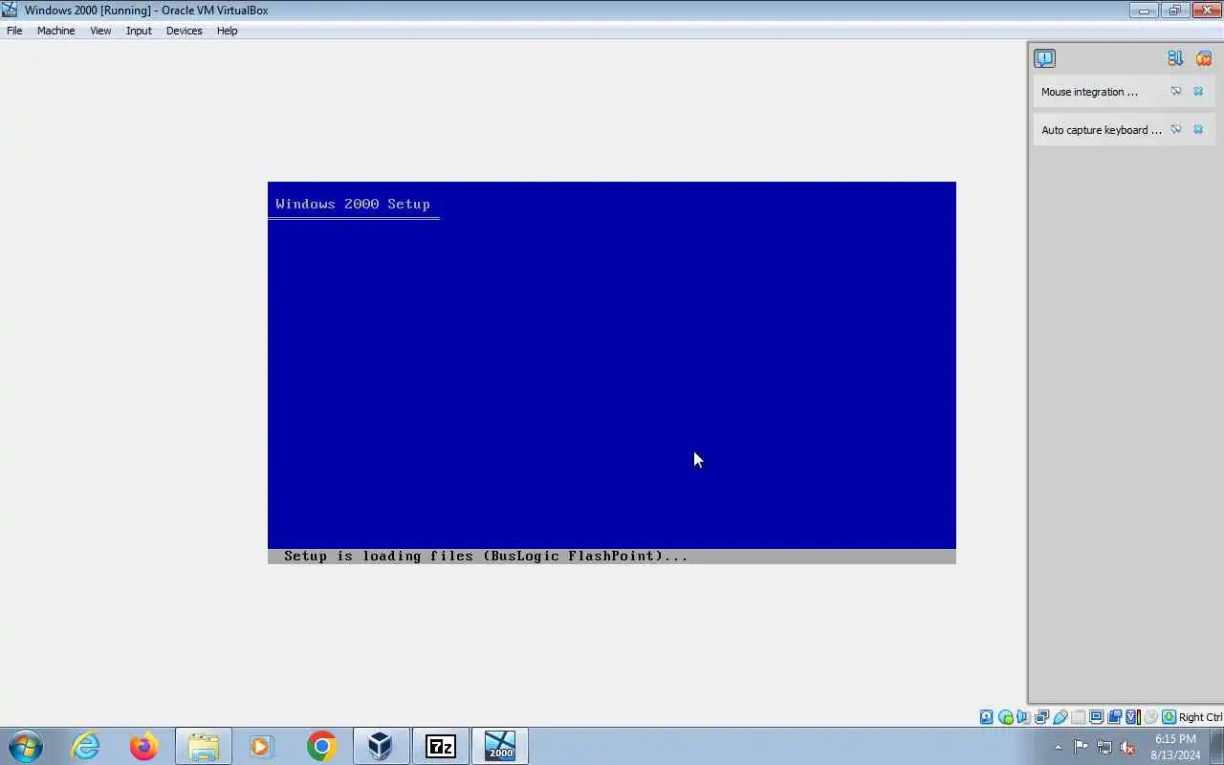Click the muted volume tray icon
Image resolution: width=1224 pixels, height=765 pixels.
1128,747
